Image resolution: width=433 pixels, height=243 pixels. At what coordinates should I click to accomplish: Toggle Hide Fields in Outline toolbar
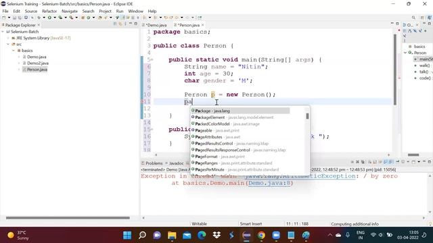415,30
